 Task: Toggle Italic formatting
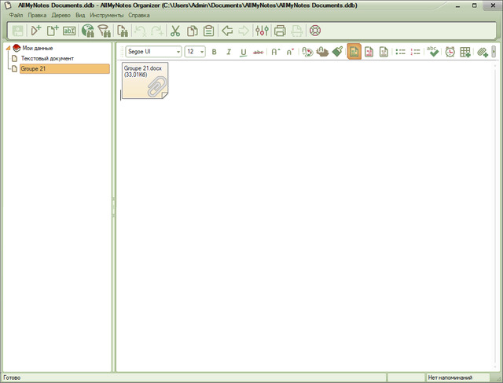click(228, 52)
